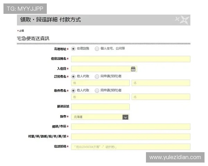Click the 村里/鄰/路街/段/巷/弄/號 address field
This screenshot has height=166, width=208.
pyautogui.click(x=131, y=137)
